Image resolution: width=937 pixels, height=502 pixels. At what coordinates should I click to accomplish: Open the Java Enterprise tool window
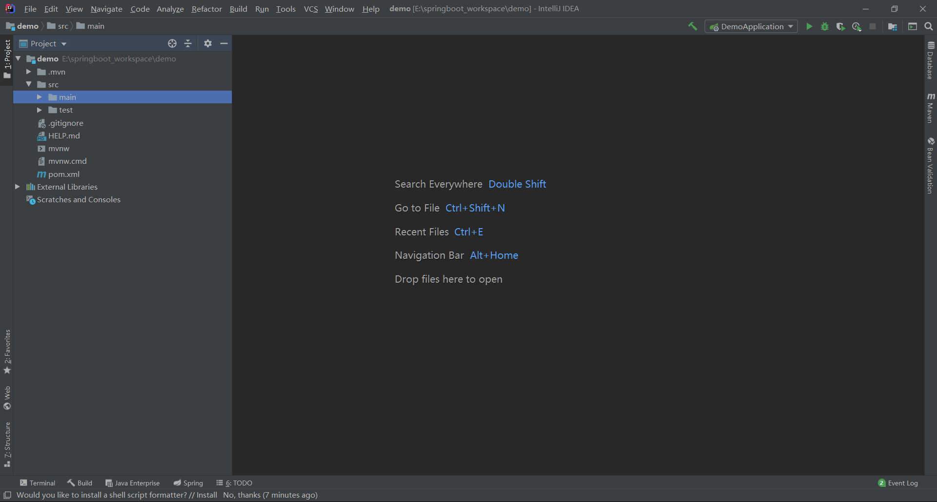tap(132, 483)
